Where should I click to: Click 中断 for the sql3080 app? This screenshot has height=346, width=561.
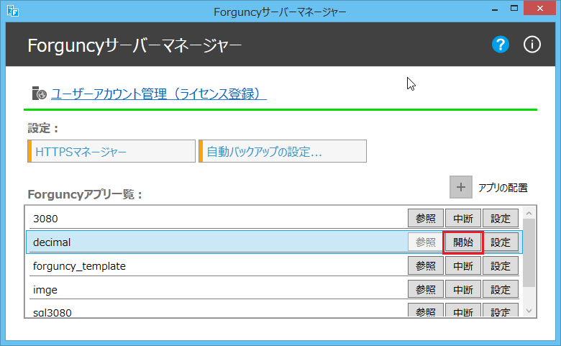click(x=463, y=311)
